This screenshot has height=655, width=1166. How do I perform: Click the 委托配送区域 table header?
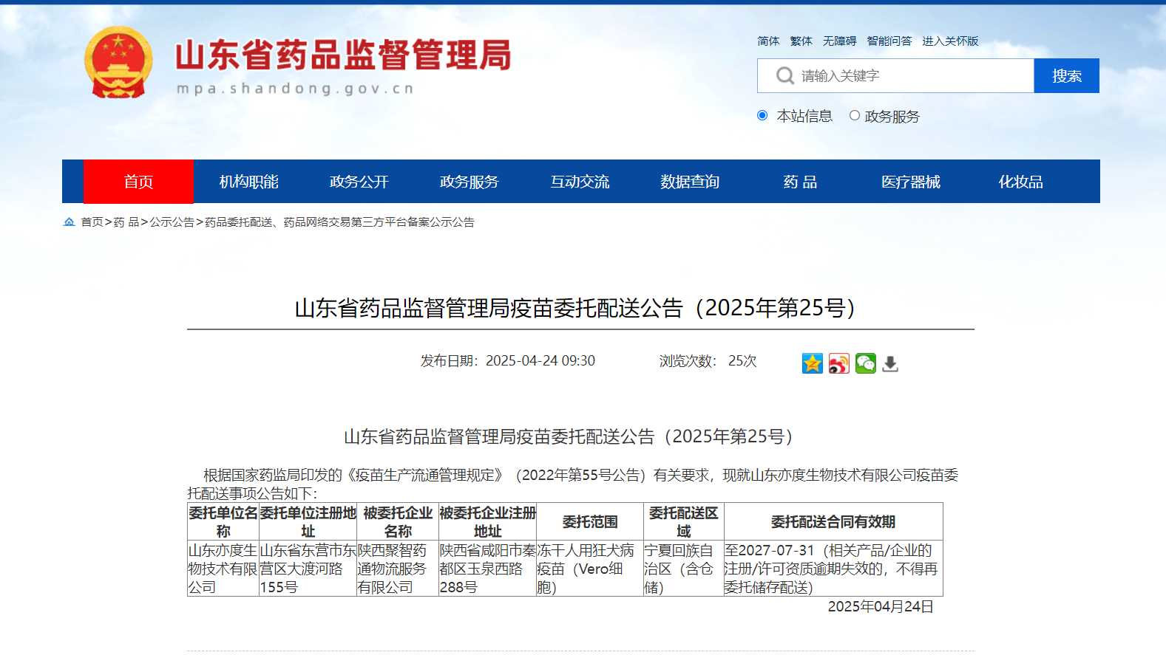[x=684, y=522]
